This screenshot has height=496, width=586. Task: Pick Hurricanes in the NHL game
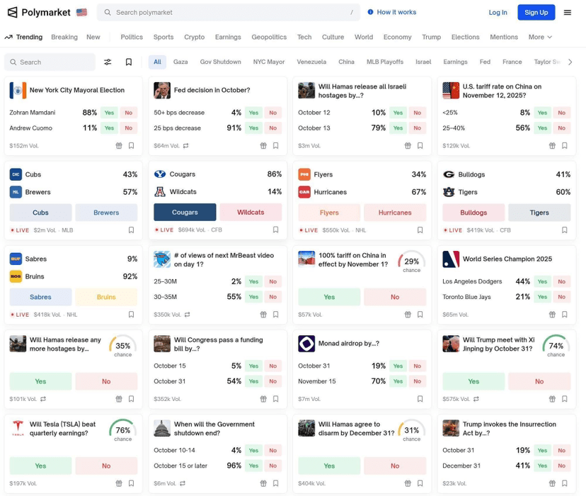pos(395,213)
